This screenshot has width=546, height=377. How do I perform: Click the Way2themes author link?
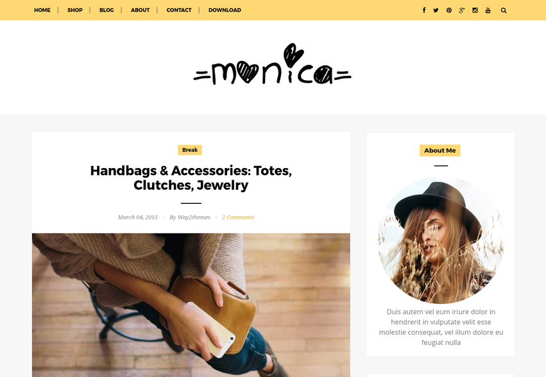coord(194,217)
